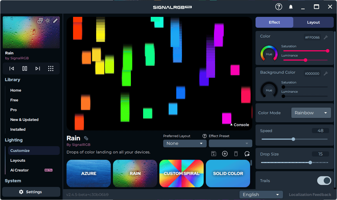Click the brightness sun icon on the thumbnail
The height and width of the screenshot is (200, 337).
48,21
